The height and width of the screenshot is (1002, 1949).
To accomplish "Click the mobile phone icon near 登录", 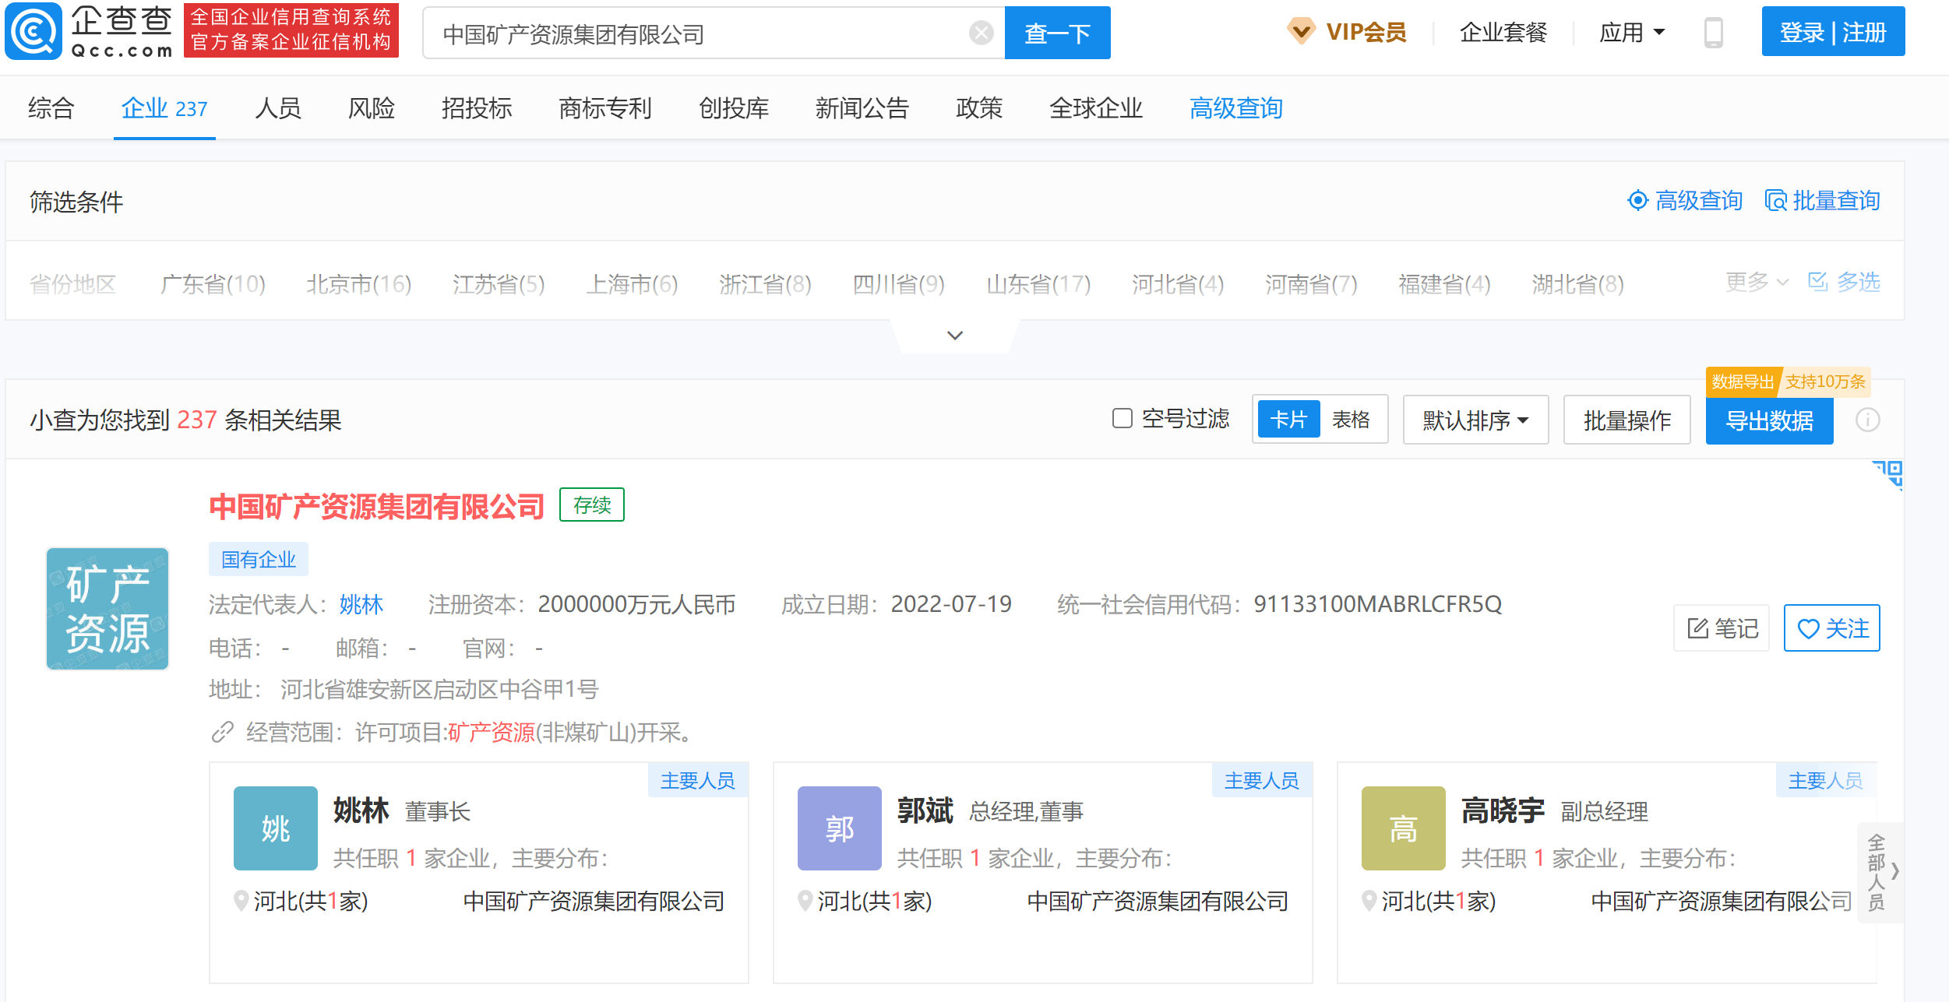I will click(1706, 33).
